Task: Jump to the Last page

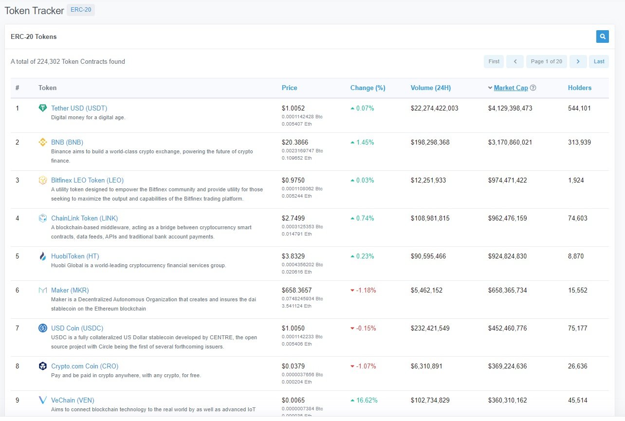Action: point(599,61)
